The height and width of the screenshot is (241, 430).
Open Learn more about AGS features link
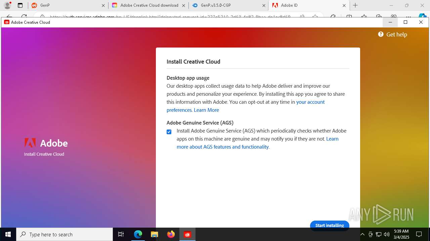point(258,143)
